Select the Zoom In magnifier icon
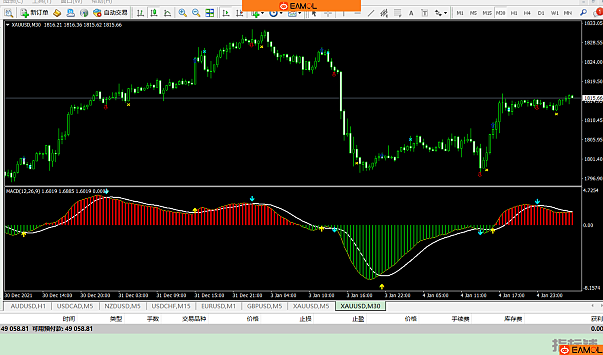The image size is (603, 355). pyautogui.click(x=182, y=13)
